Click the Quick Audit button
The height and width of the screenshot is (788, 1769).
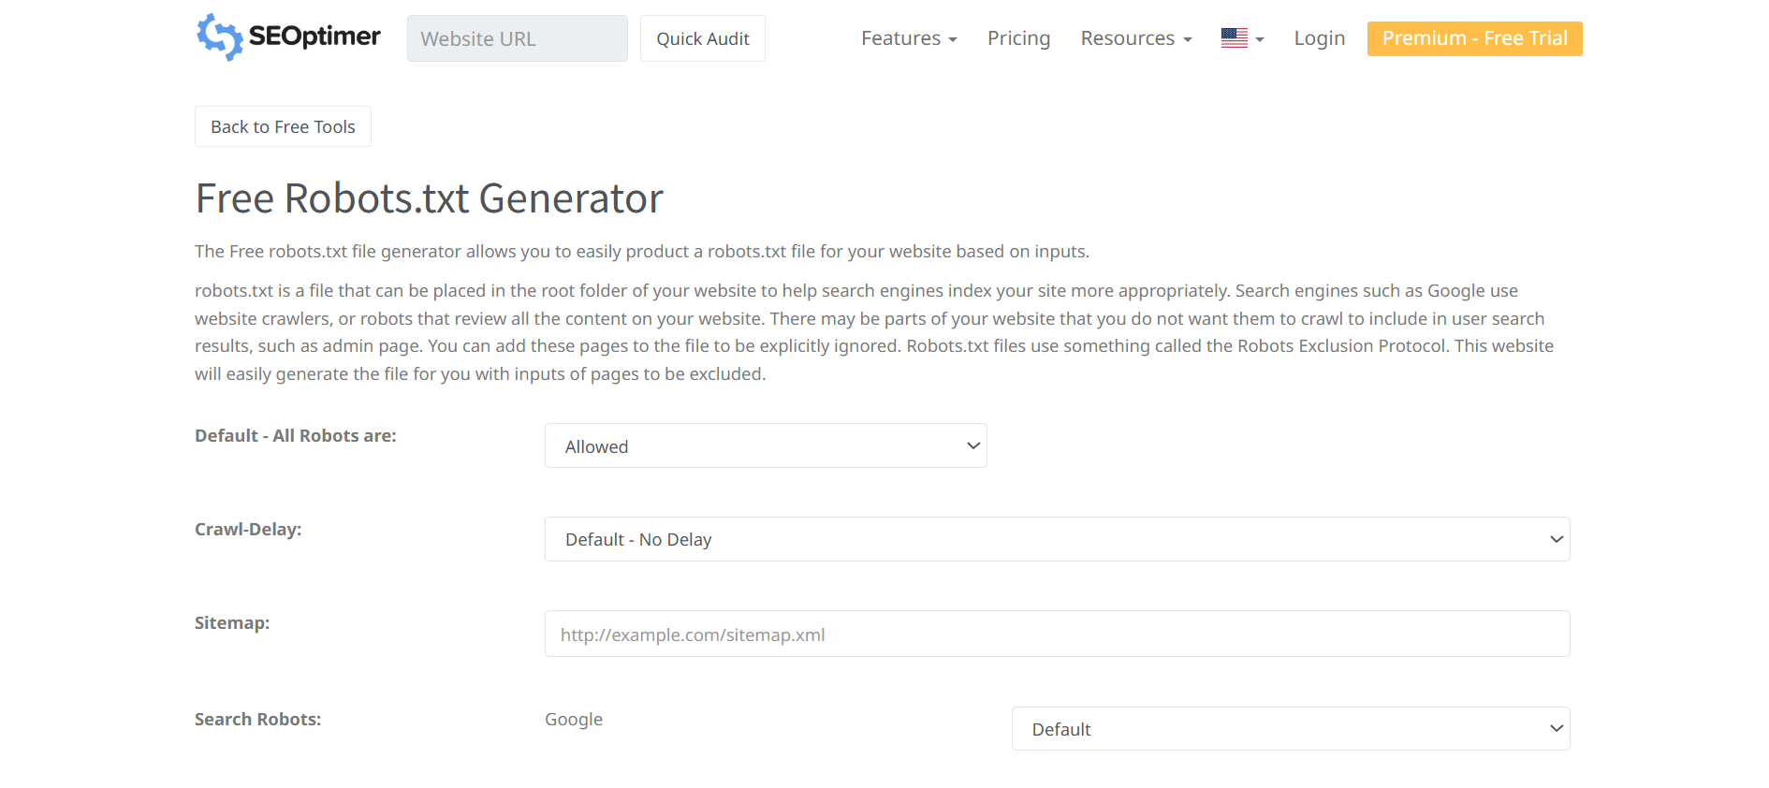pyautogui.click(x=703, y=38)
